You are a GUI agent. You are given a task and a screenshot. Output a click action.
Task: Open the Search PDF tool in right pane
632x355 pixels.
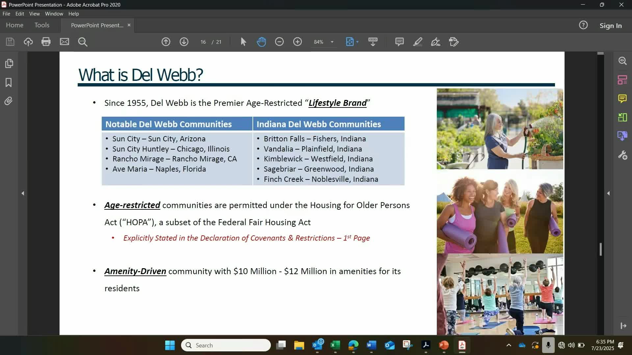pos(622,61)
